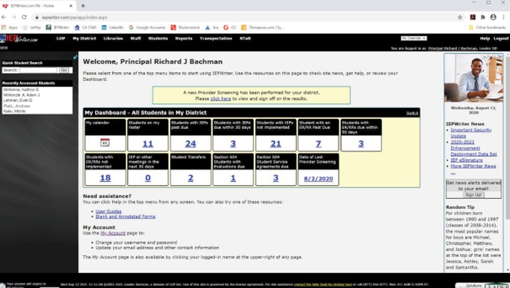Image resolution: width=510 pixels, height=288 pixels.
Task: Open Students on my roster count 11
Action: (148, 144)
